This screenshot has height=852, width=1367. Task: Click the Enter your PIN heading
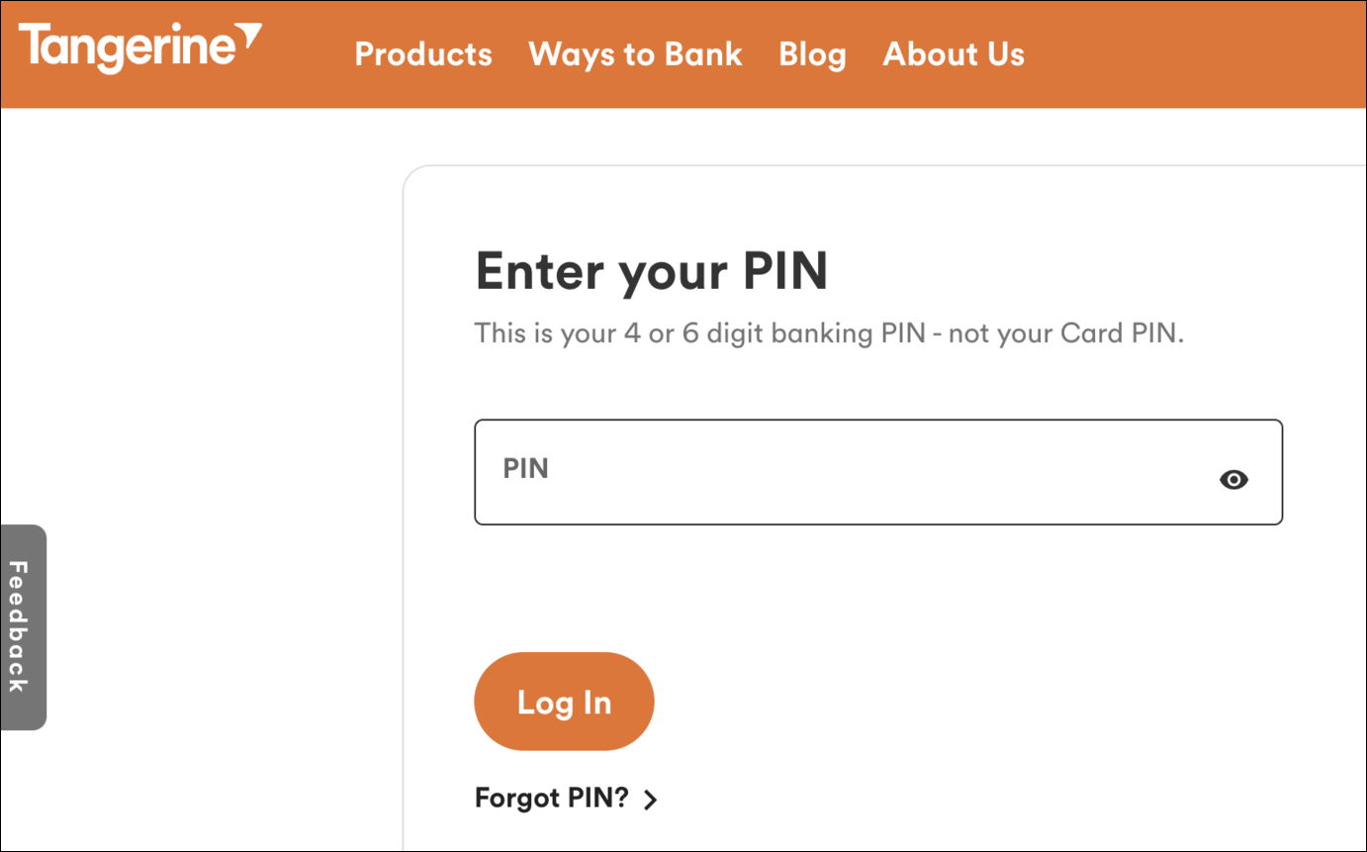point(652,271)
